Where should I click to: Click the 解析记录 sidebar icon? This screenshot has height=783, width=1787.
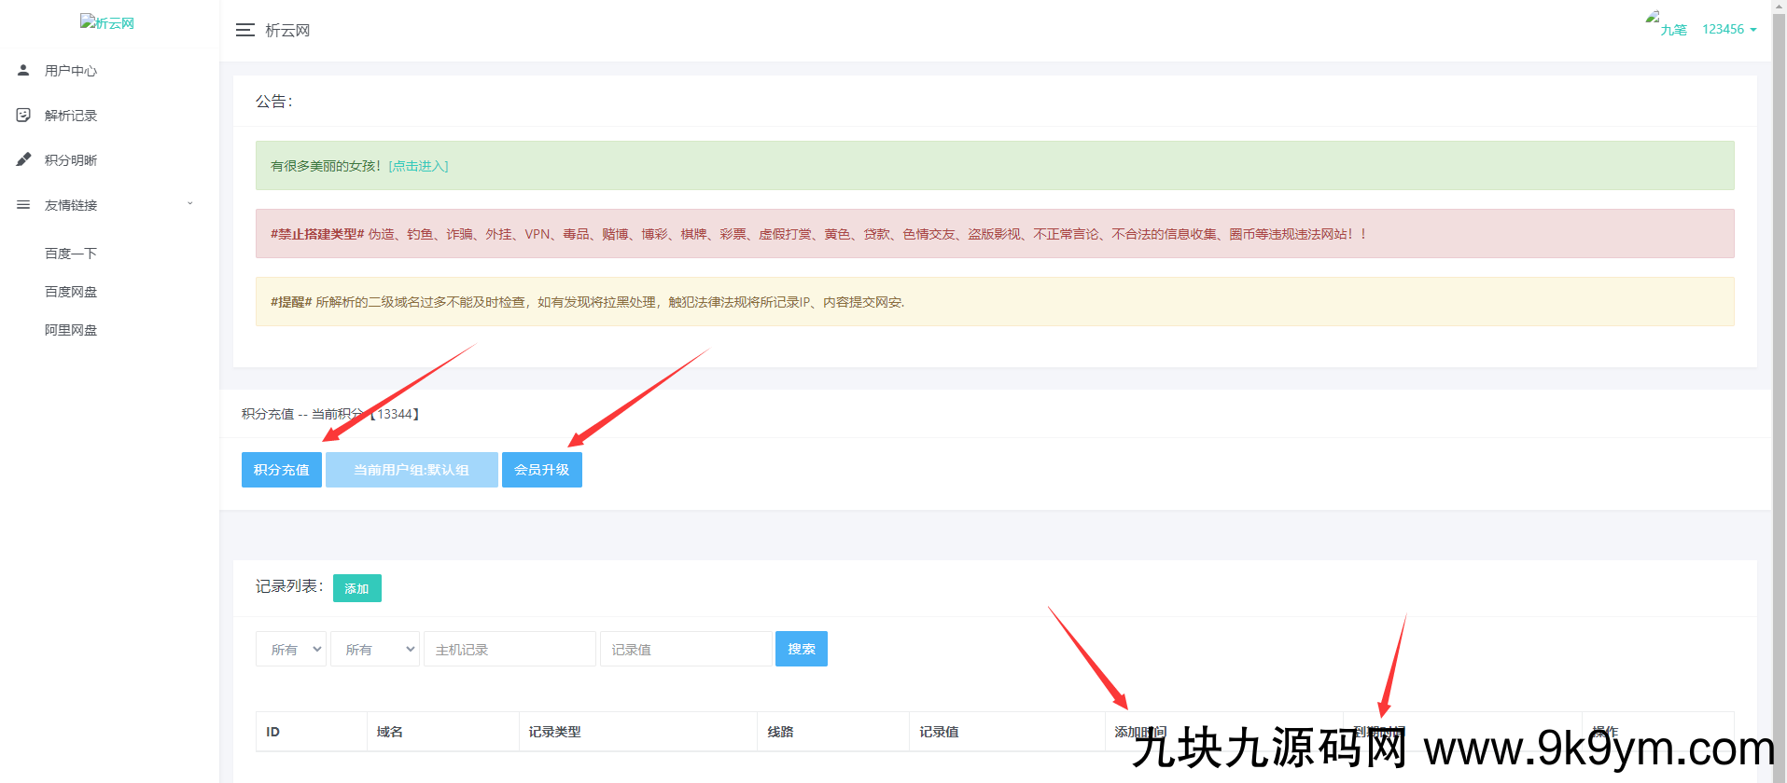tap(23, 115)
